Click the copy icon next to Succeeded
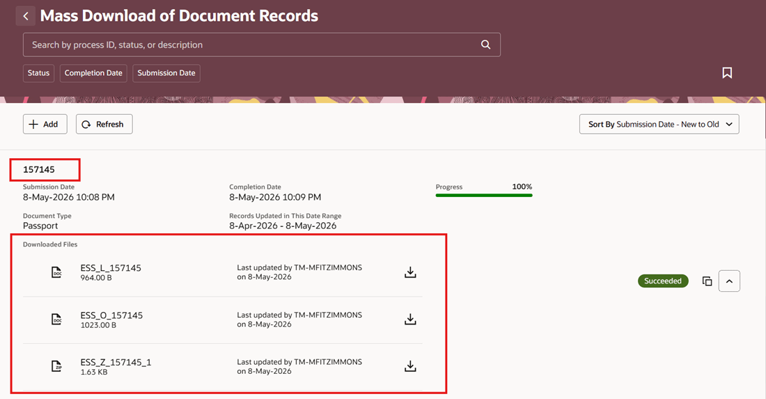The height and width of the screenshot is (399, 766). pyautogui.click(x=707, y=281)
